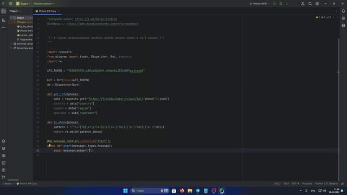Image resolution: width=347 pixels, height=195 pixels.
Task: Open the Terminal tool window
Action: pos(4,163)
